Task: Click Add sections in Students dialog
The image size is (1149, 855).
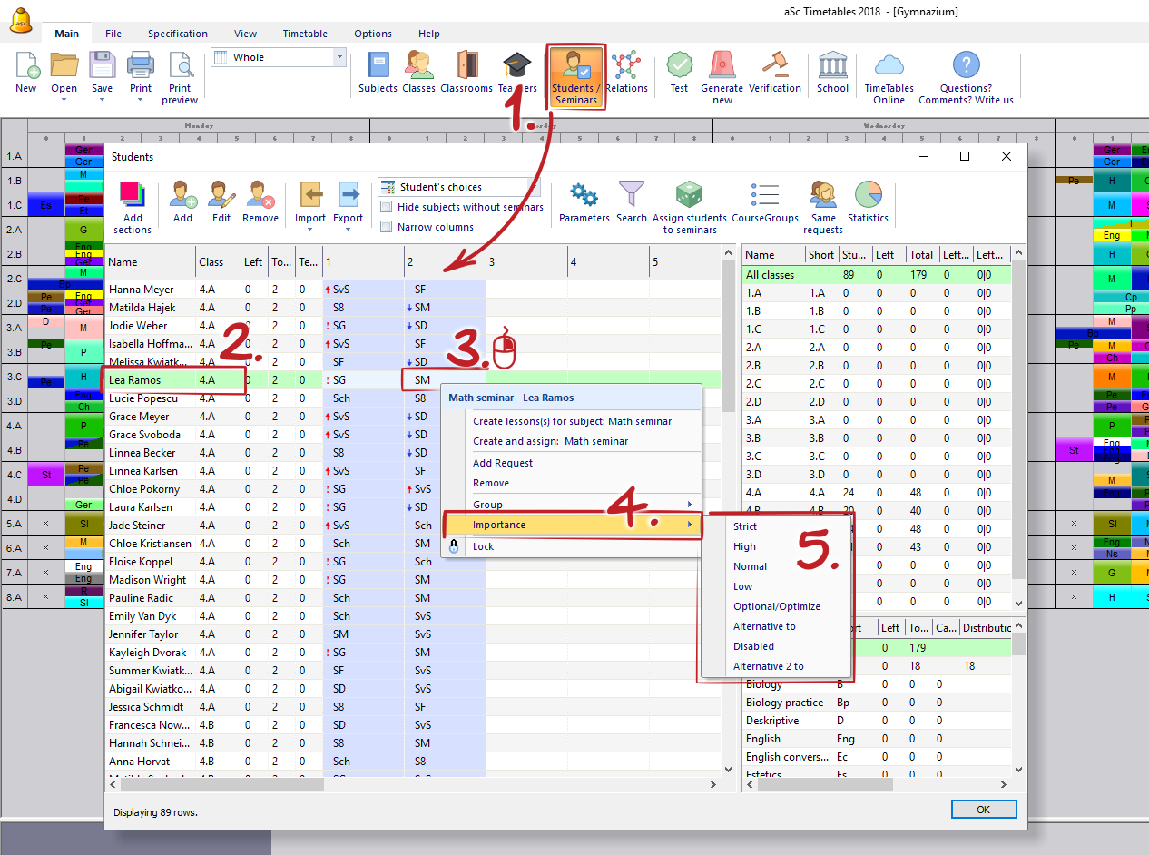Action: point(133,207)
